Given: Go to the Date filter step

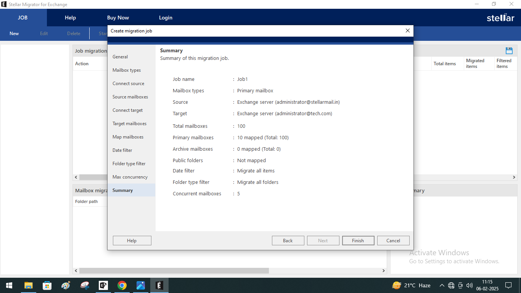Looking at the screenshot, I should [122, 150].
